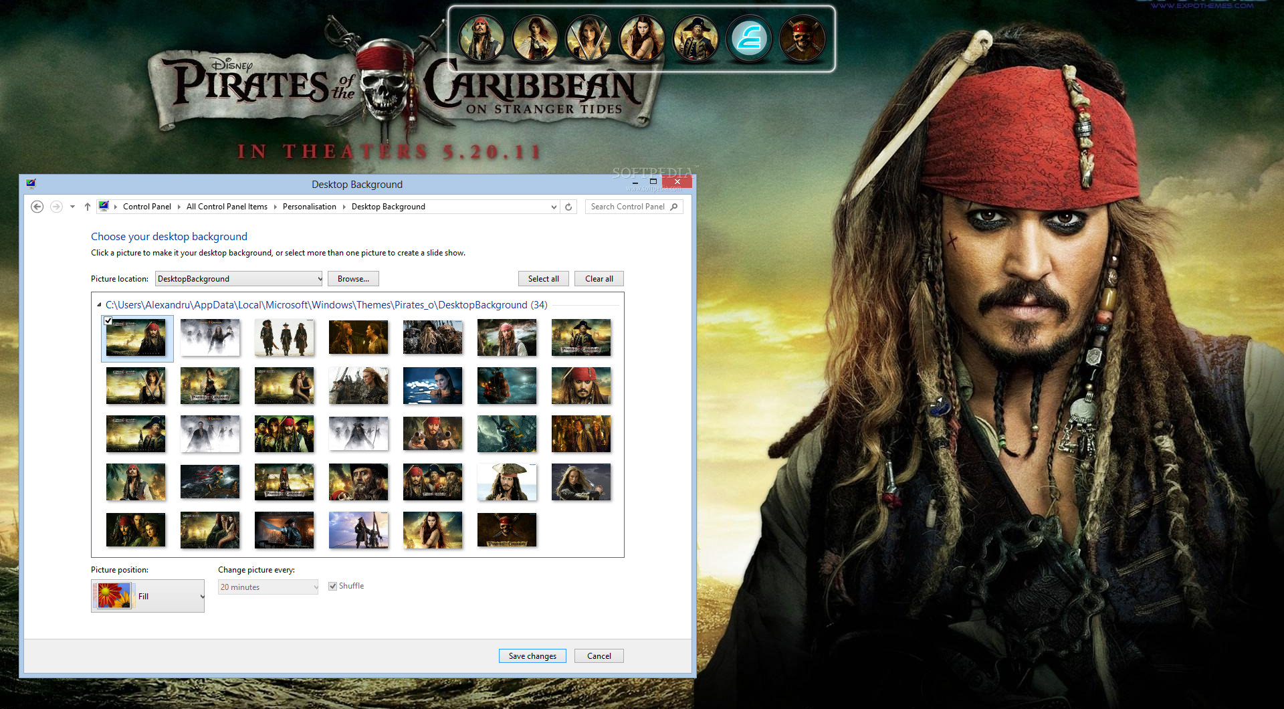Viewport: 1284px width, 709px height.
Task: Expand the address bar previous locations dropdown
Action: tap(554, 207)
